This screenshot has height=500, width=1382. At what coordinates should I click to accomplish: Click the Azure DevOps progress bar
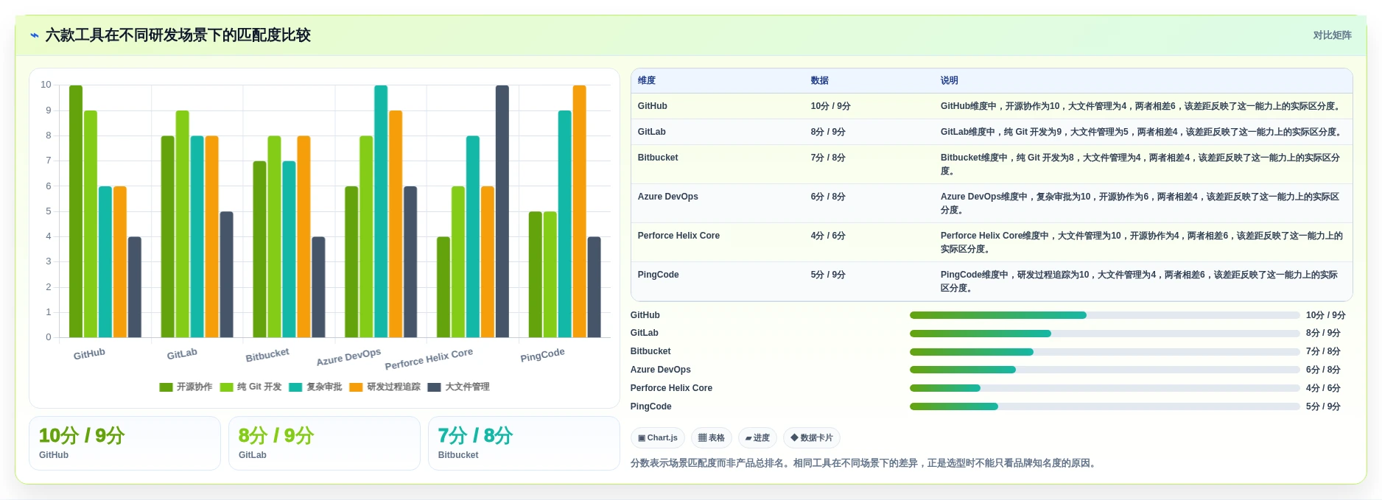point(1104,370)
